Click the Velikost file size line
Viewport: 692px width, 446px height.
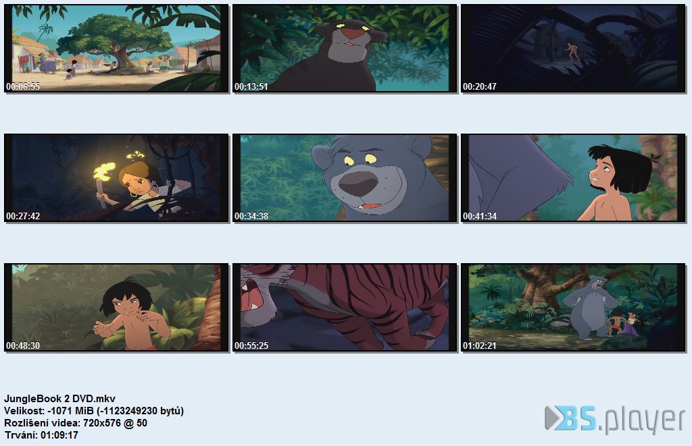[94, 411]
